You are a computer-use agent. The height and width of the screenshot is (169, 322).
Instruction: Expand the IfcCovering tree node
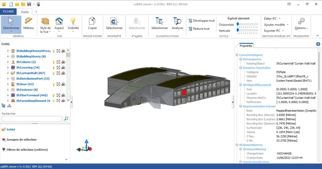tap(8, 68)
